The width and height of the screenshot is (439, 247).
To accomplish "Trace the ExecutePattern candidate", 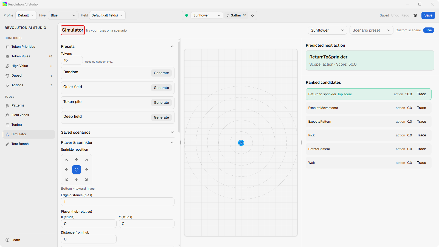I will (x=421, y=122).
